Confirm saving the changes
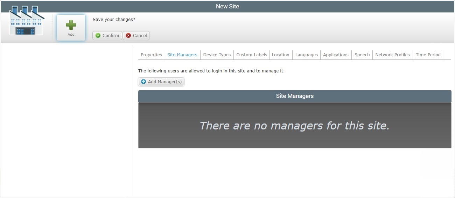 point(107,35)
